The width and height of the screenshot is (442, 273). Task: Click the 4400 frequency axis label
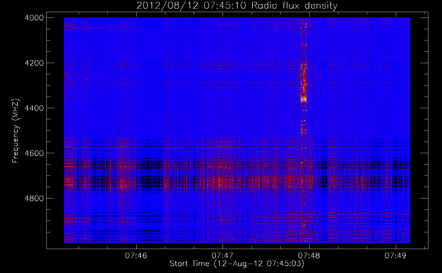(x=34, y=108)
